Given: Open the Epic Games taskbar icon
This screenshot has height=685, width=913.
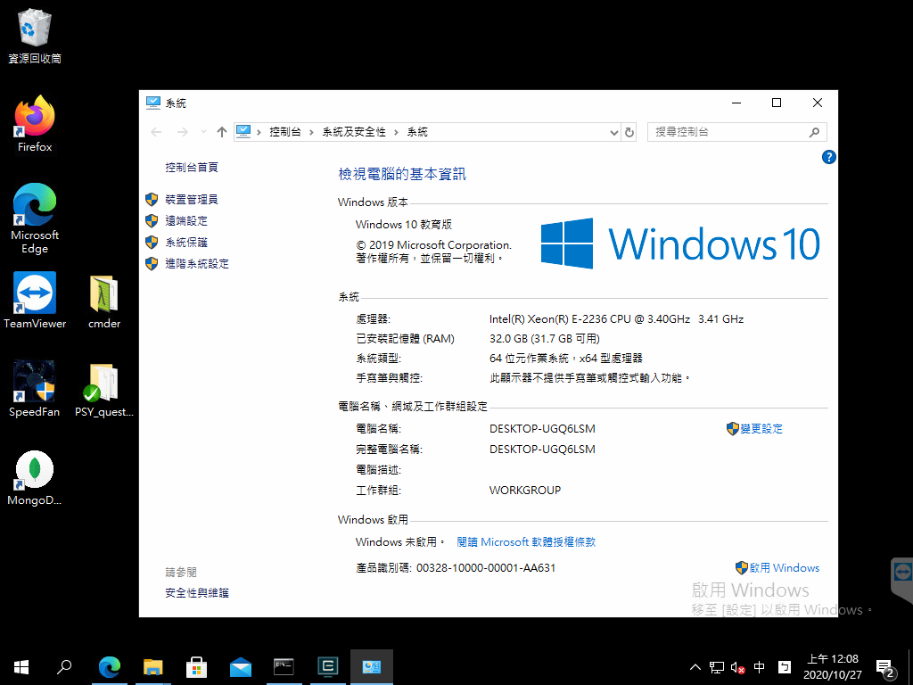Looking at the screenshot, I should 328,667.
